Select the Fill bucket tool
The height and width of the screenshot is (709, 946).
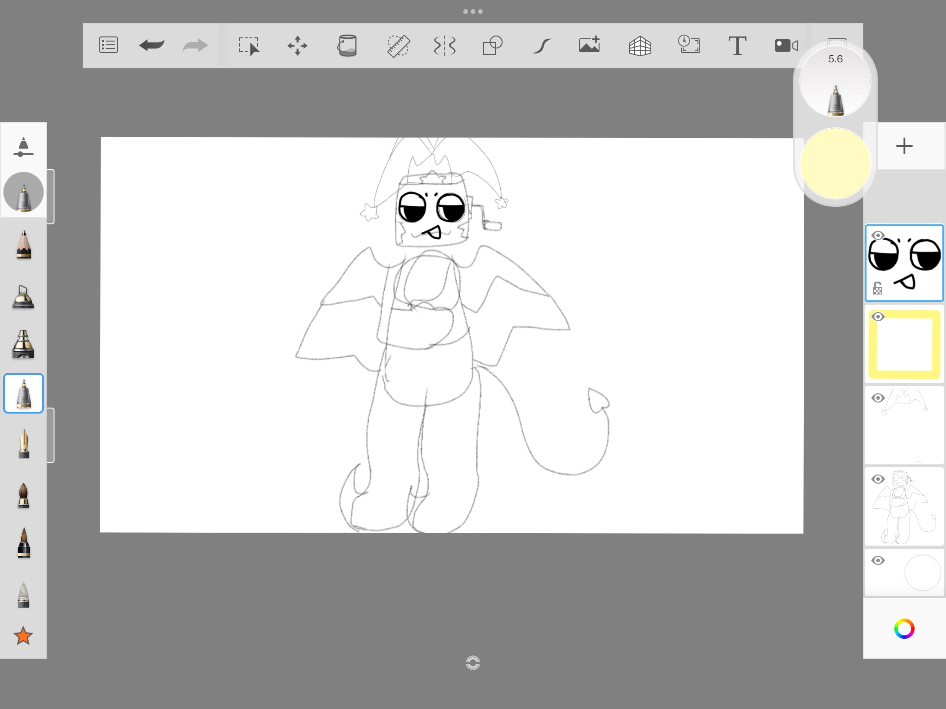click(348, 45)
